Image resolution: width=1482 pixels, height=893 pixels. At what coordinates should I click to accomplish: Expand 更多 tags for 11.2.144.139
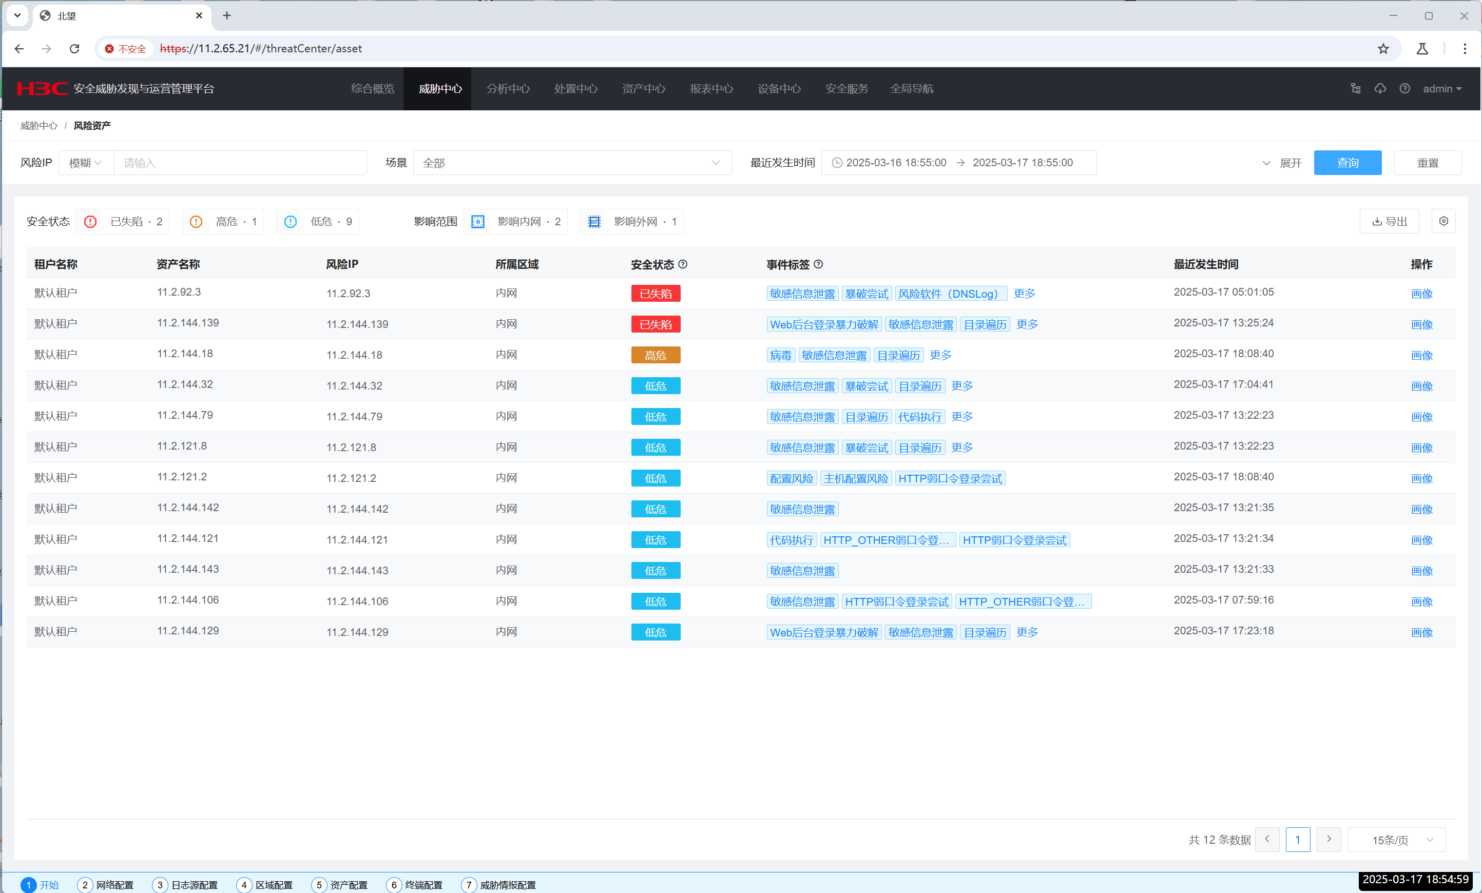(1027, 324)
